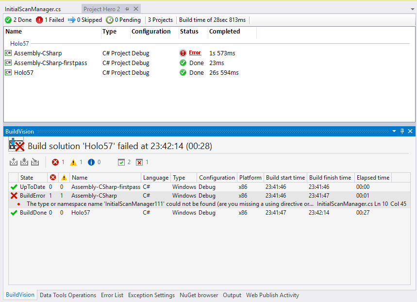Click the red X icon on BuildError row
The height and width of the screenshot is (302, 417).
click(x=14, y=196)
